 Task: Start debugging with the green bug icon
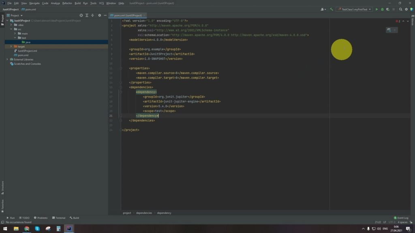click(382, 9)
